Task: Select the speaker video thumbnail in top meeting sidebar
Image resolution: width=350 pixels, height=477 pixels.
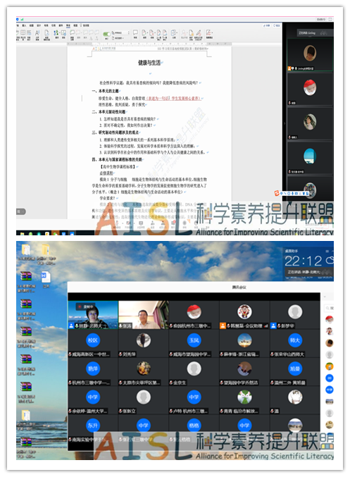Action: point(310,55)
